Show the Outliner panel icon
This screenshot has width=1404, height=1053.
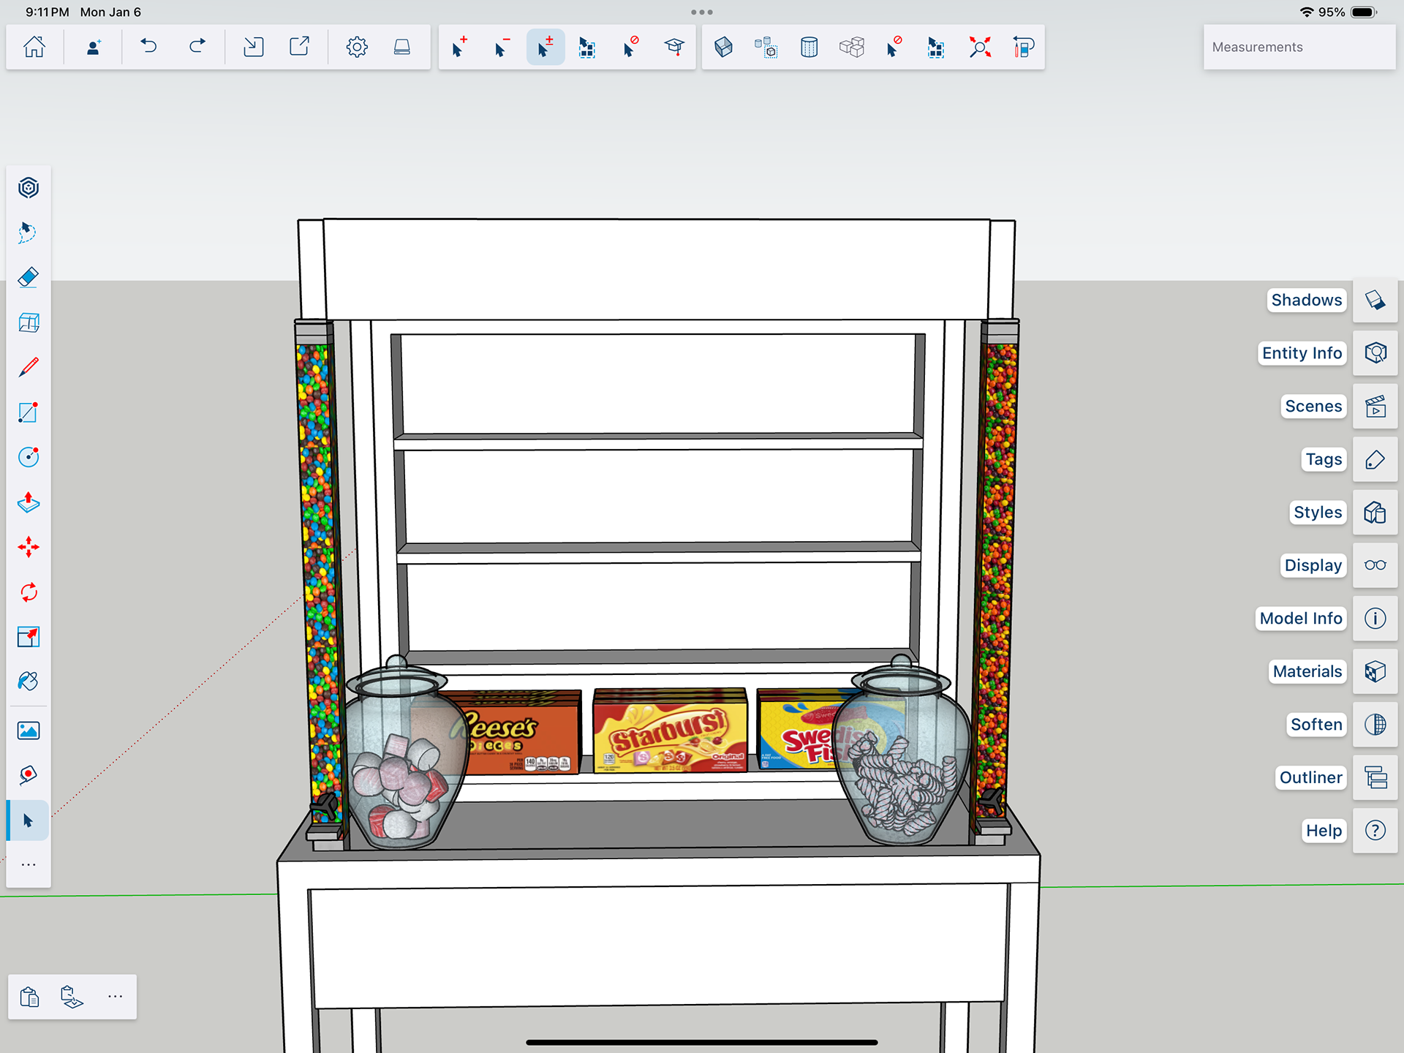point(1375,777)
